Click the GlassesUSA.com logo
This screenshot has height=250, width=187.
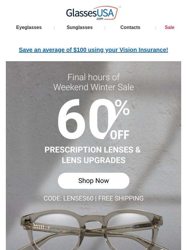[x=93, y=13]
